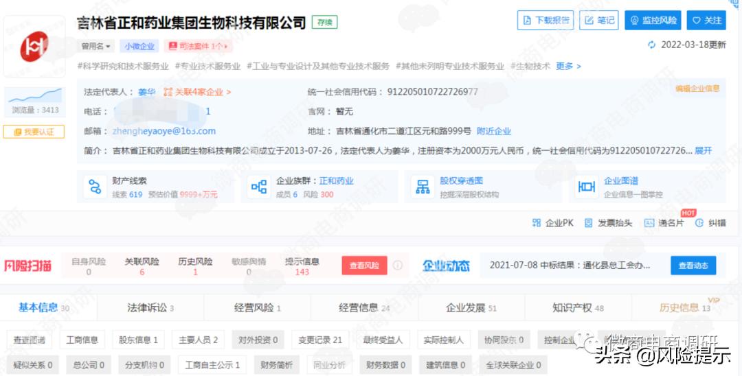Expand company intro with 展开
Image resolution: width=742 pixels, height=376 pixels.
tap(704, 151)
